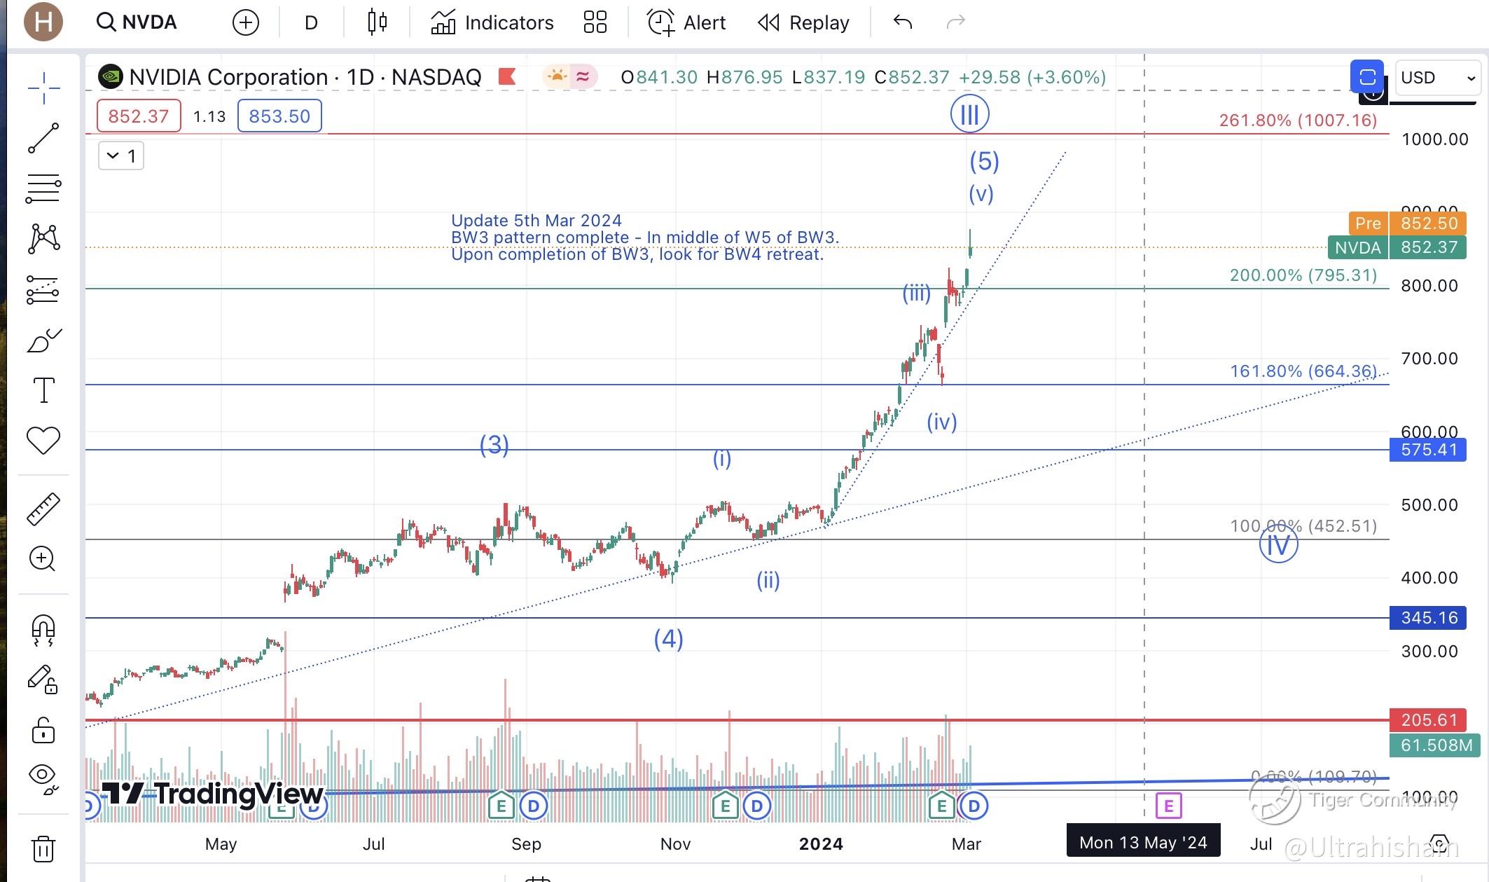Open the USD currency dropdown

(1437, 77)
